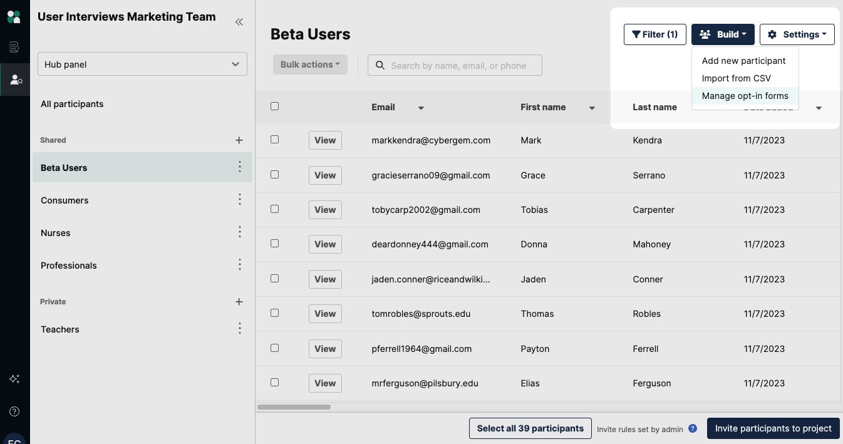Select Add new participant menu item

point(744,61)
